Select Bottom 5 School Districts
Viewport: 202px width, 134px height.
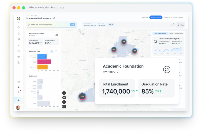tap(176, 33)
